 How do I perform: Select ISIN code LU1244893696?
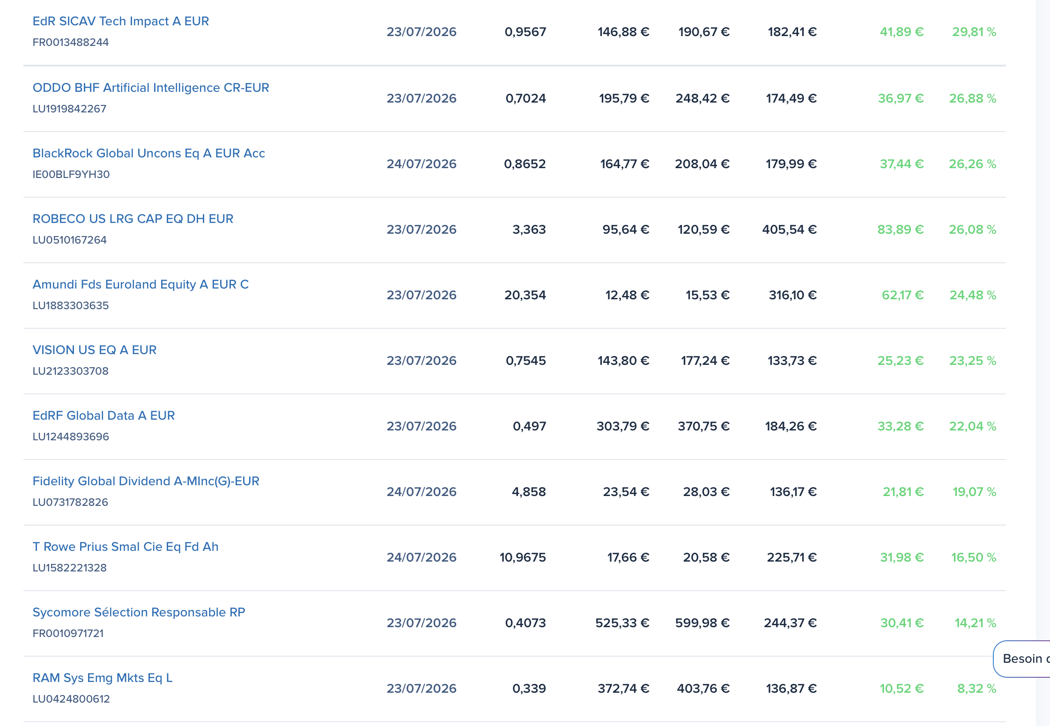(71, 437)
